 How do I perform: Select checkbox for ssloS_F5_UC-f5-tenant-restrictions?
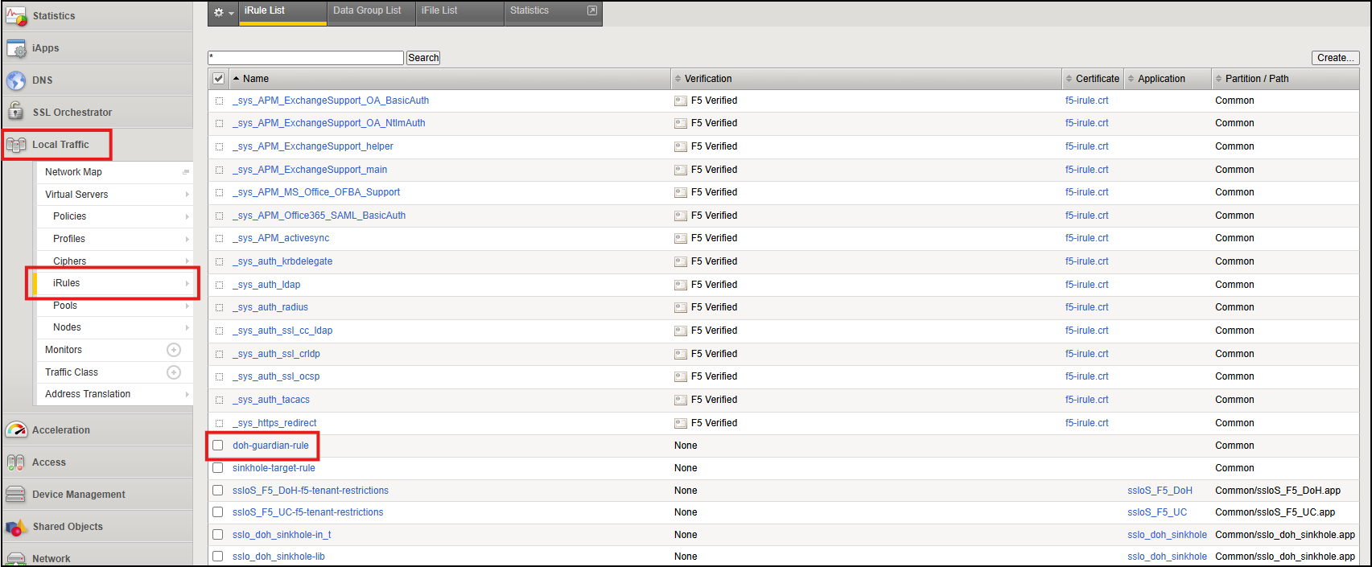point(217,512)
